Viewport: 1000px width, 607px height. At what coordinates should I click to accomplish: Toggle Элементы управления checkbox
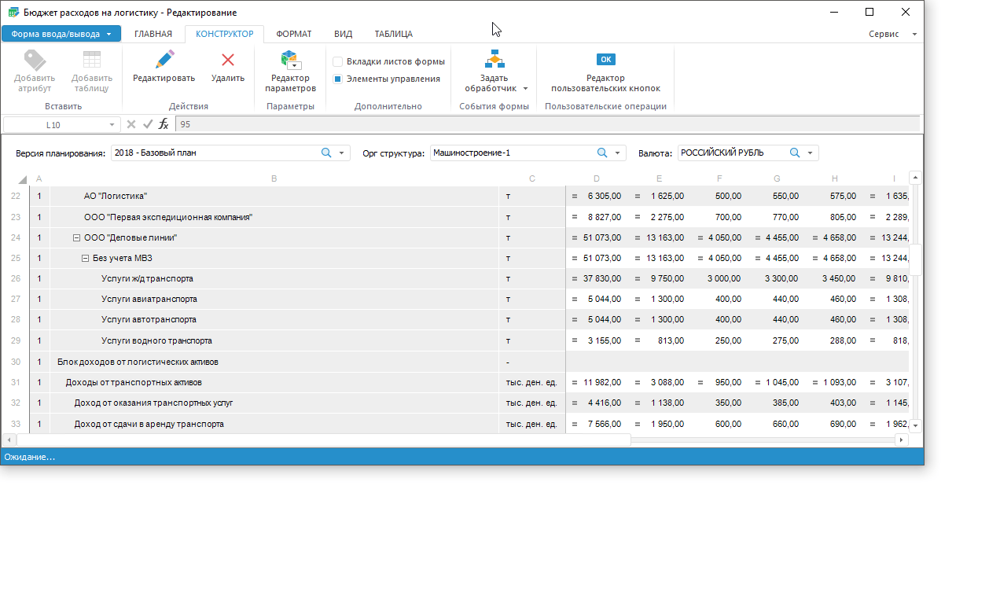coord(337,79)
